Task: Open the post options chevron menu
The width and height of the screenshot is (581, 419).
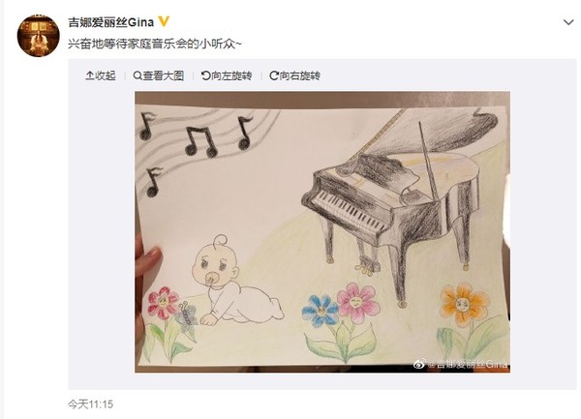Action: (568, 22)
